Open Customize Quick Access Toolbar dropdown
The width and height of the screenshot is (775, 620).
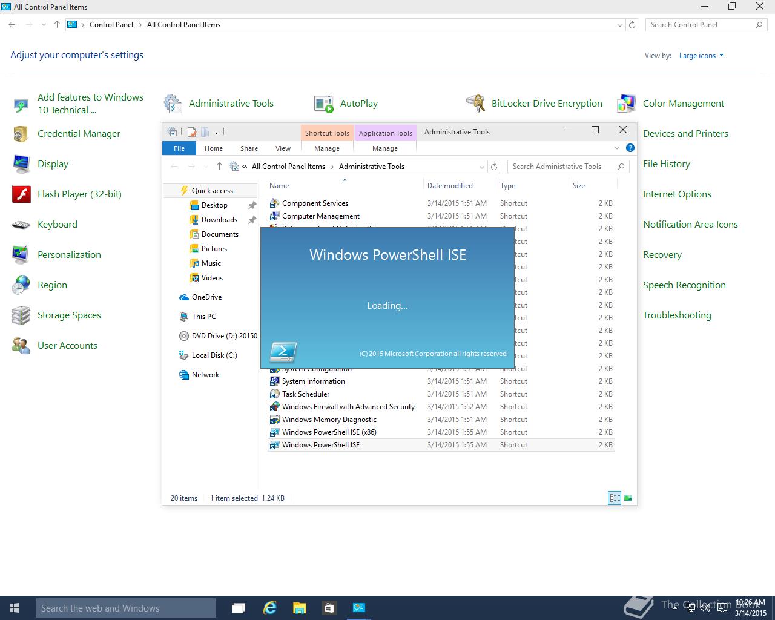[x=216, y=132]
